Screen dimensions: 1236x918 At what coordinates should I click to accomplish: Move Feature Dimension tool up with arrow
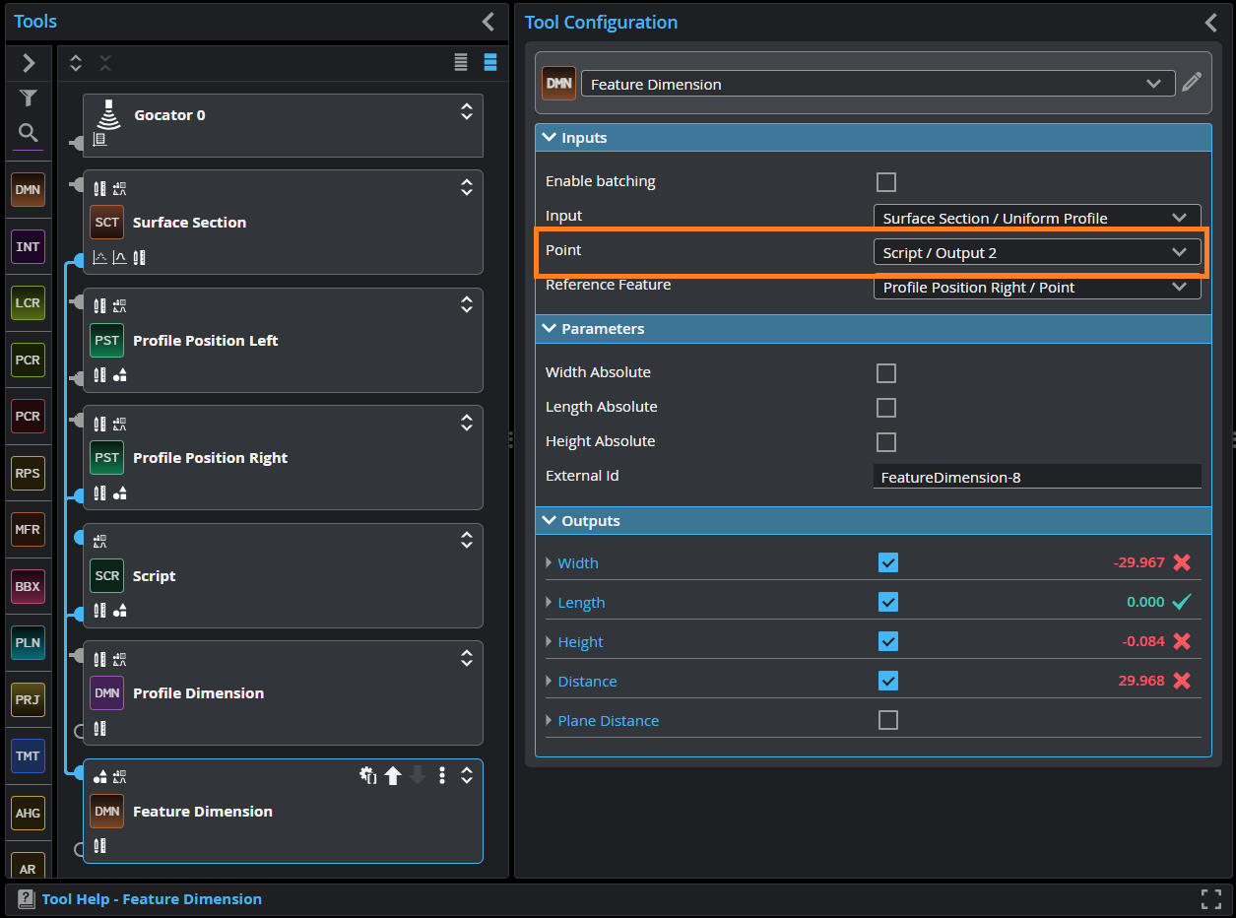click(x=393, y=776)
